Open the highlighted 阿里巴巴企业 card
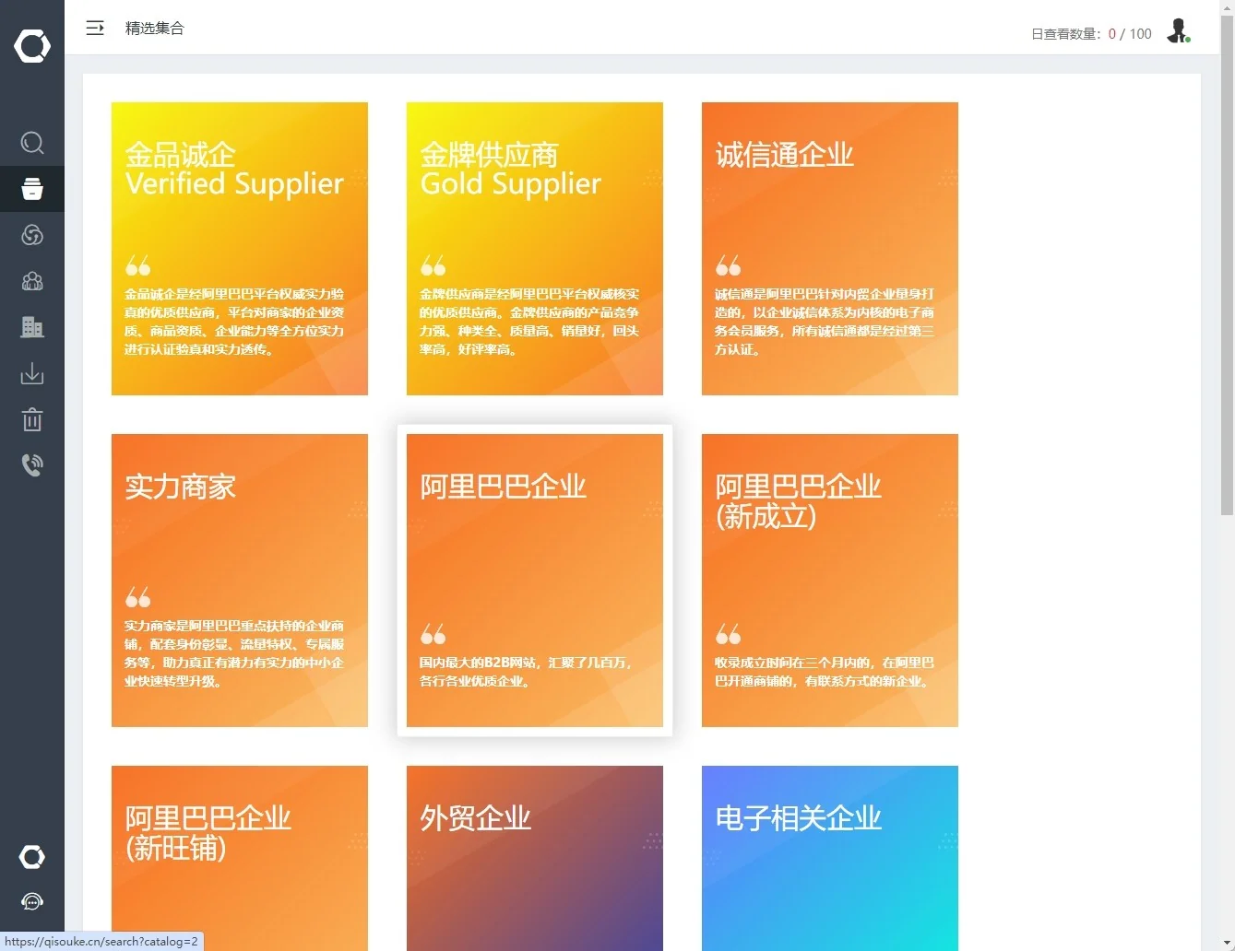Viewport: 1235px width, 951px height. [535, 581]
